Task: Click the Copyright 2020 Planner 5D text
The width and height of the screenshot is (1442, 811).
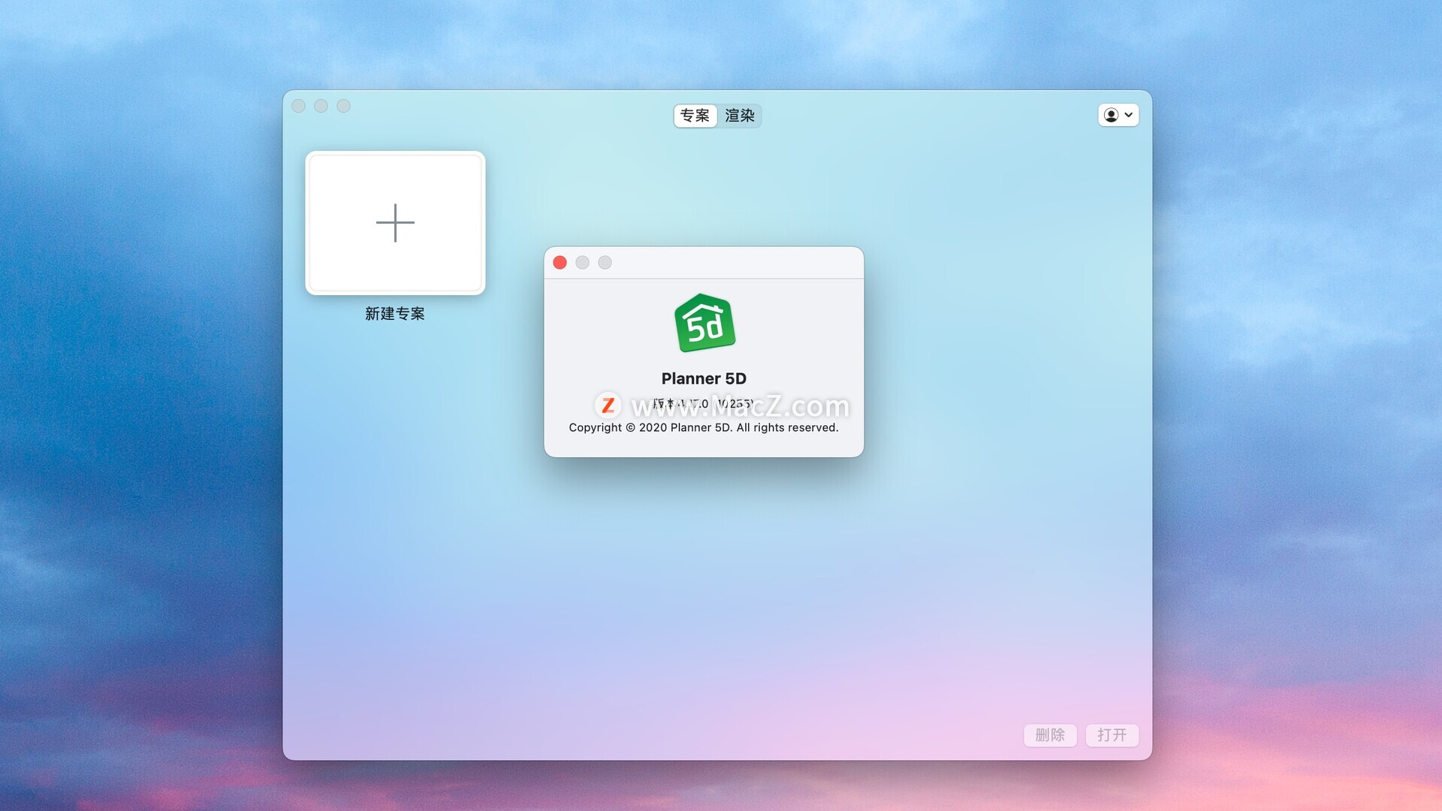Action: click(704, 427)
